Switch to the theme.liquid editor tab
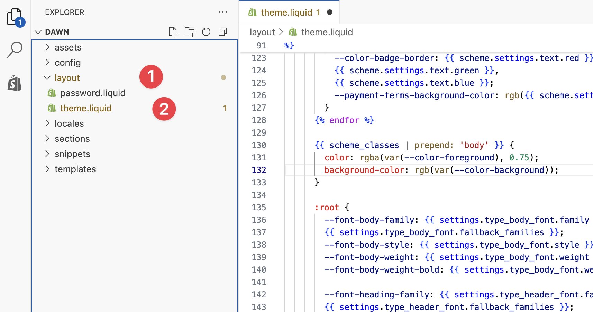Image resolution: width=593 pixels, height=312 pixels. 286,12
